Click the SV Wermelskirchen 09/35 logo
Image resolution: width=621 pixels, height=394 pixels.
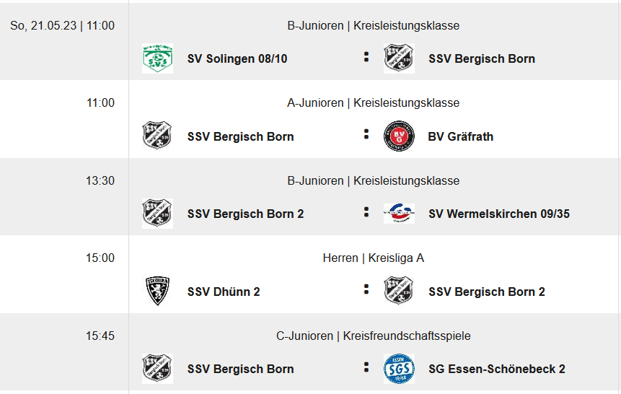tap(399, 214)
